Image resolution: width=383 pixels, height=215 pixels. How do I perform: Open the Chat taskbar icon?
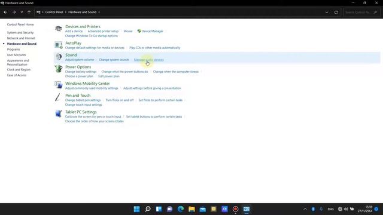click(170, 209)
